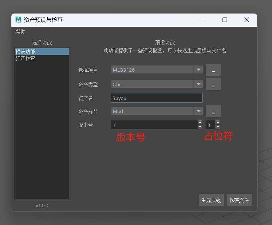Open the 选择项目 dropdown showing MLBB126

[x=157, y=70]
